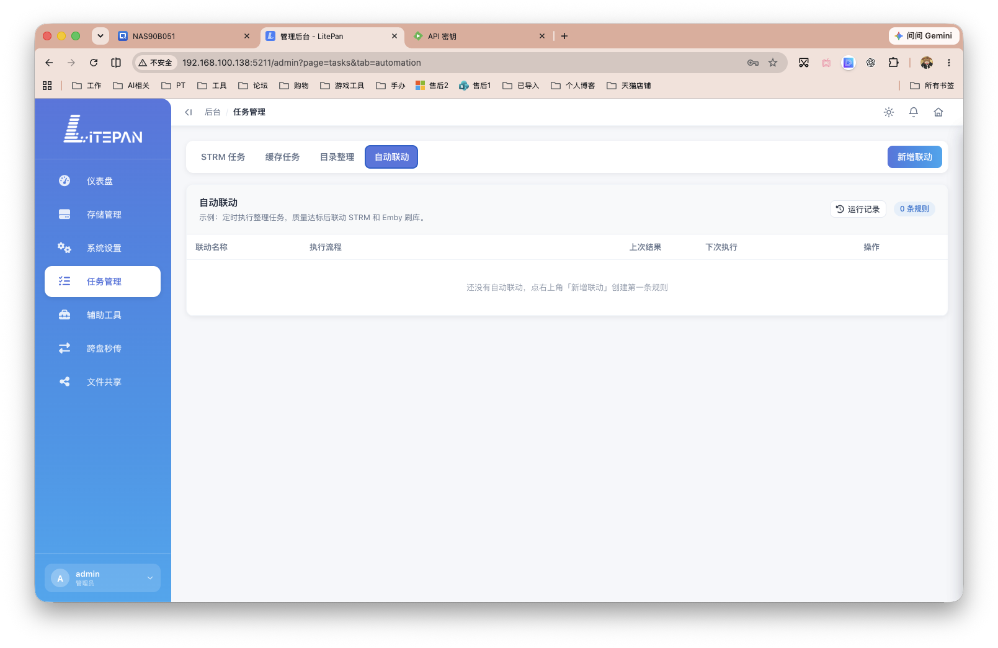Open the PT bookmarks folder
Screen dimensions: 998x648
pyautogui.click(x=174, y=86)
